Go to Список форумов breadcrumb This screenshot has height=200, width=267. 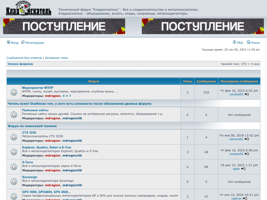(x=20, y=64)
